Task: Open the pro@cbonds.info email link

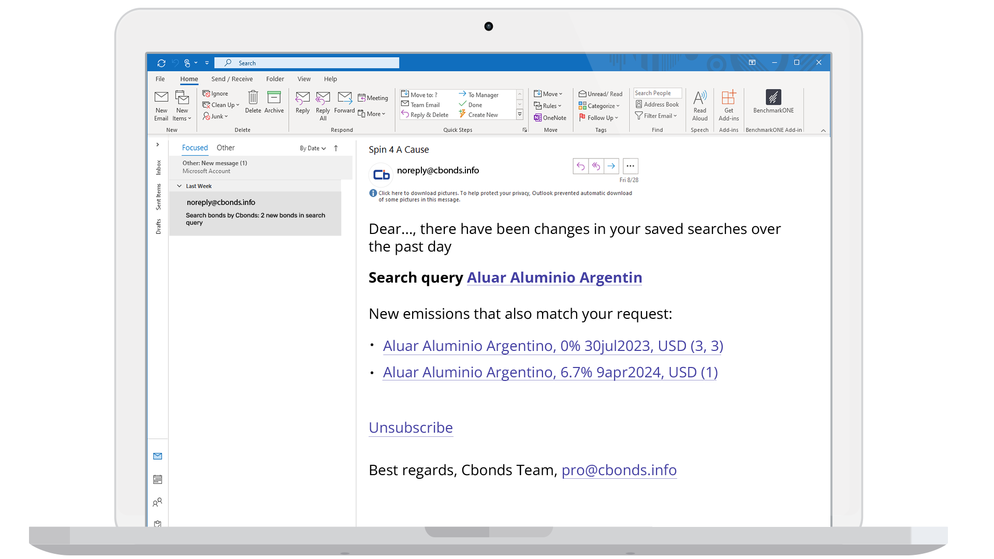Action: tap(619, 470)
